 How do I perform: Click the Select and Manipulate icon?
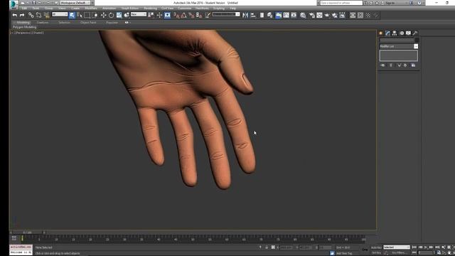click(159, 15)
